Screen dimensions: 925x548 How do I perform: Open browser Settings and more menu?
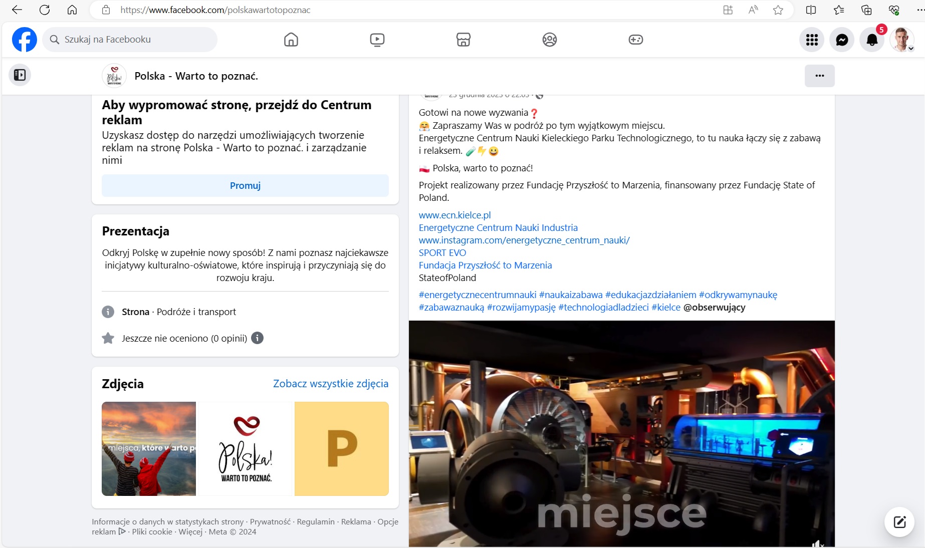[920, 10]
